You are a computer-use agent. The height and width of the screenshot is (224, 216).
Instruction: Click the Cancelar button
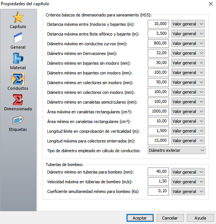tap(170, 218)
